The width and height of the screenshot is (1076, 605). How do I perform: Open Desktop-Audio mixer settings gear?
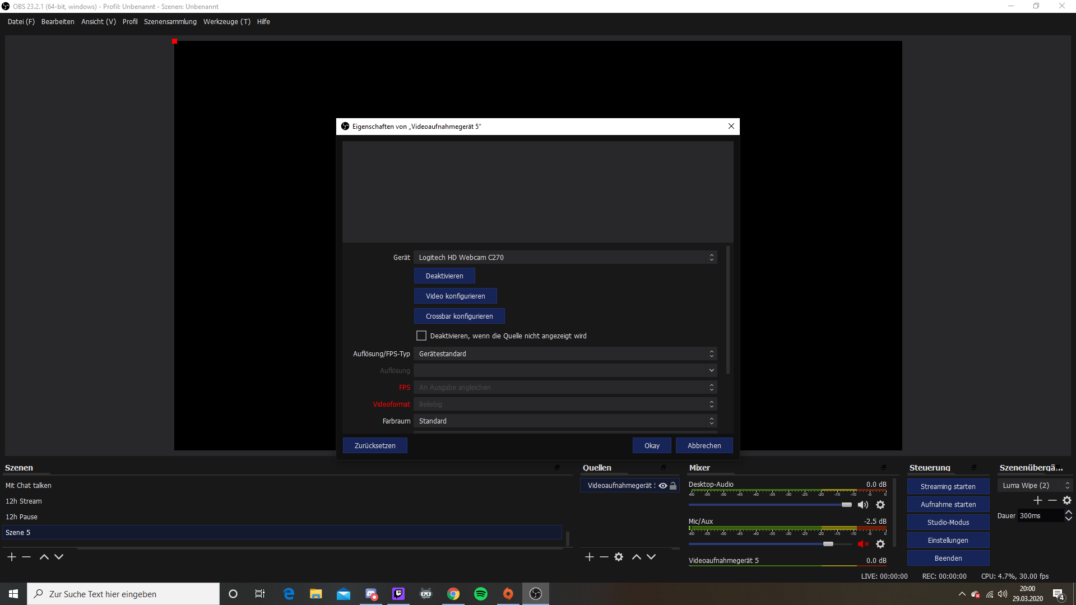[x=880, y=505]
